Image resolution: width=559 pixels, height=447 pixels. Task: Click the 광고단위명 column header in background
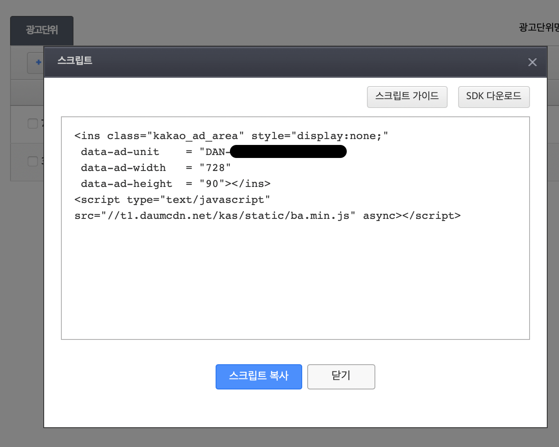pos(539,27)
